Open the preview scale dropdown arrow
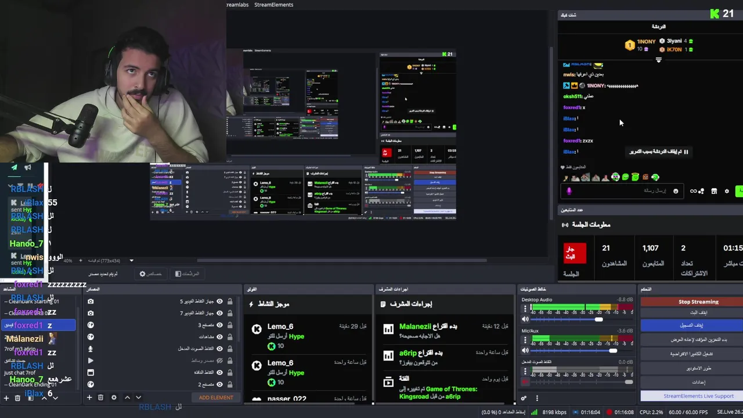Image resolution: width=743 pixels, height=418 pixels. tap(131, 261)
